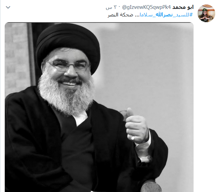Click the eyeglasses in the photo

[68, 66]
